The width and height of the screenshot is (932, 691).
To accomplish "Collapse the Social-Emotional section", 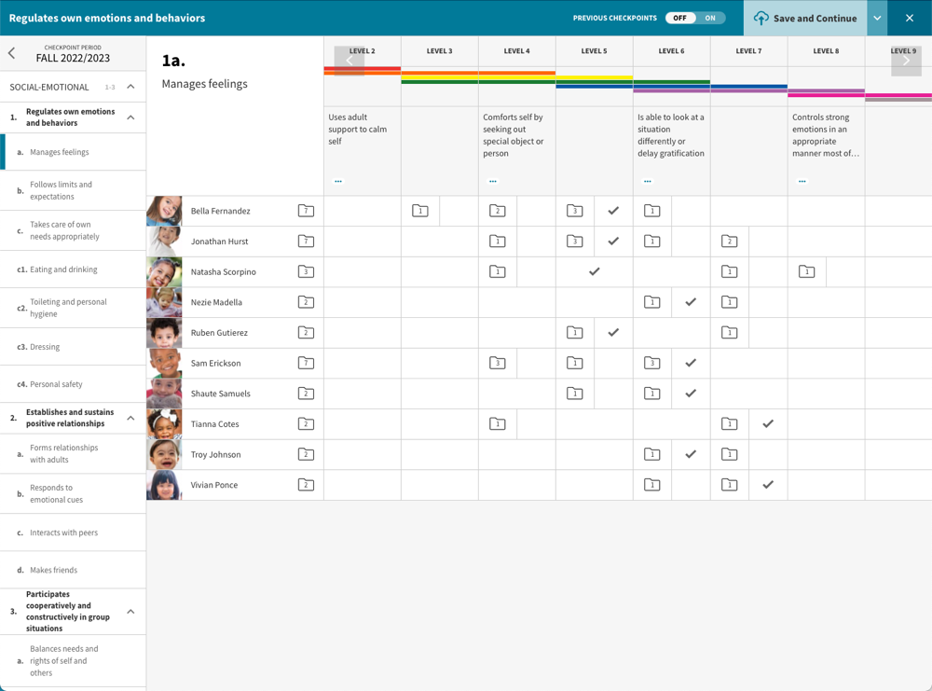I will pyautogui.click(x=130, y=87).
